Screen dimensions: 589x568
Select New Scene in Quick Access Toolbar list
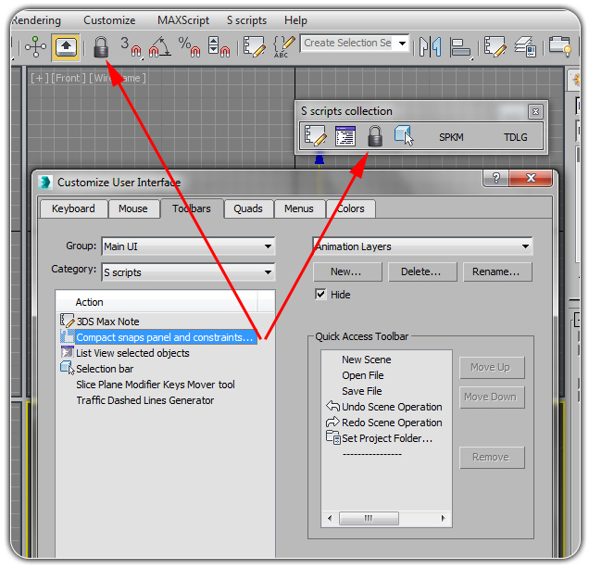point(366,360)
